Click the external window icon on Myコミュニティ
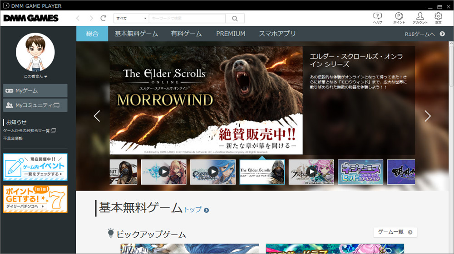 (56, 105)
